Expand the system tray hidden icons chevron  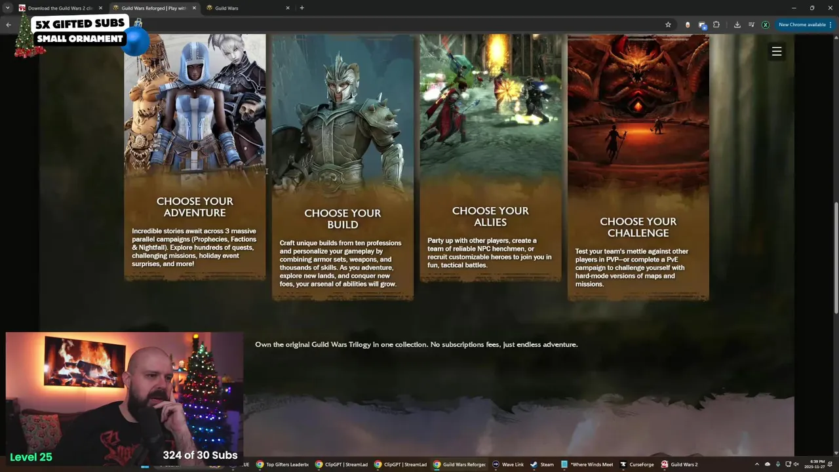click(x=756, y=465)
